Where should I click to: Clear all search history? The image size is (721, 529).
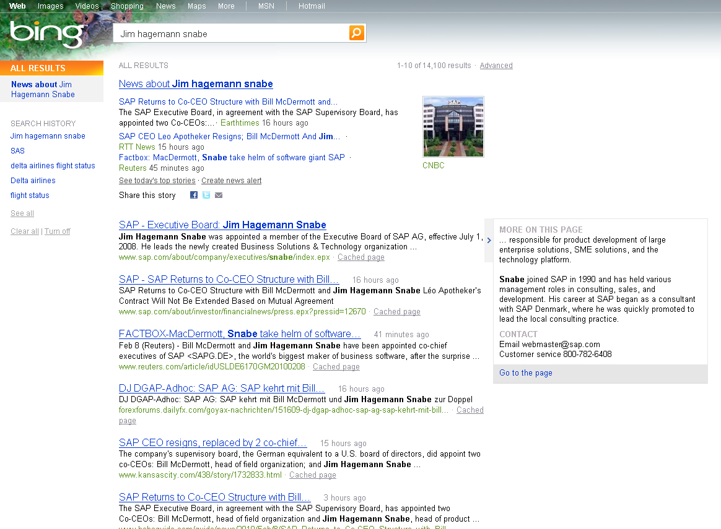click(x=24, y=231)
